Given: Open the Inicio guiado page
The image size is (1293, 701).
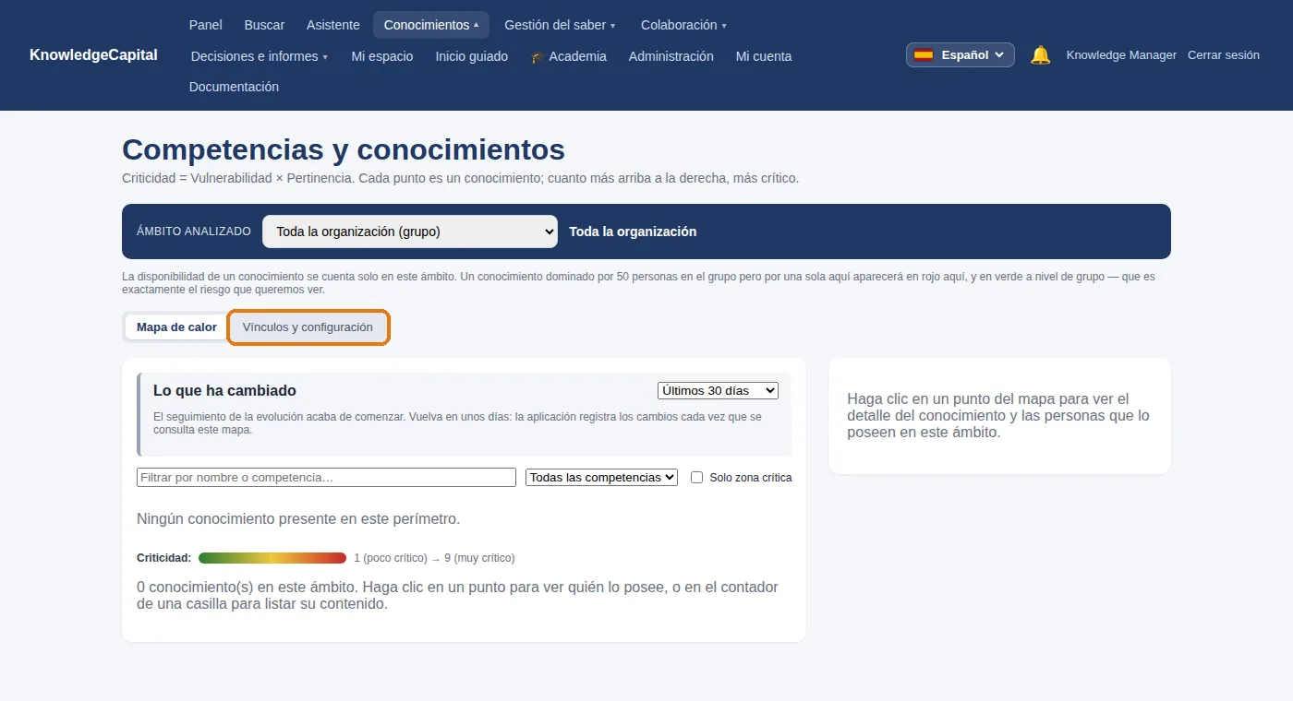Looking at the screenshot, I should pyautogui.click(x=472, y=56).
